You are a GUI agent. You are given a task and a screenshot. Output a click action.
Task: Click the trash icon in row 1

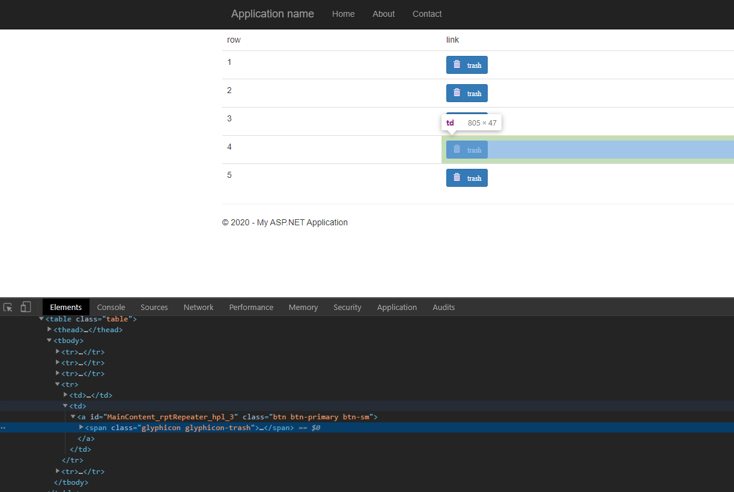pyautogui.click(x=456, y=64)
